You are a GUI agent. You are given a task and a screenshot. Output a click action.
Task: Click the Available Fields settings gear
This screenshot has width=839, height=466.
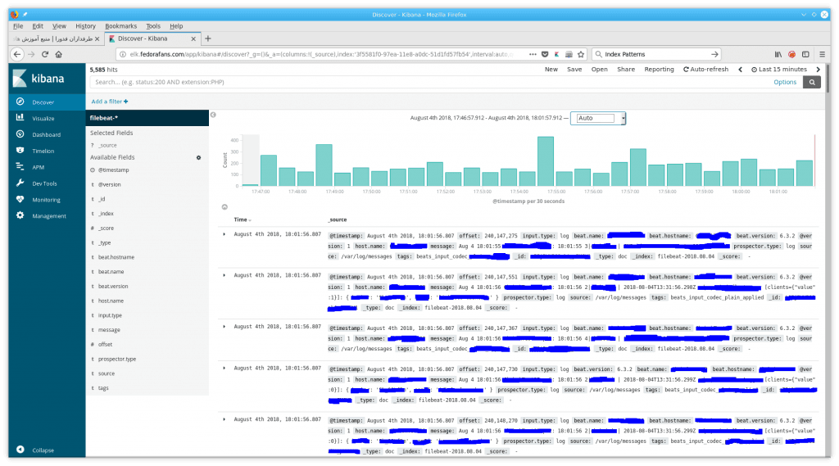point(198,157)
